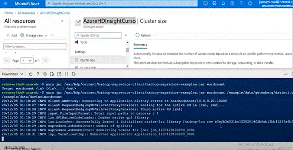Click the resource menu scrollbar thumb
This screenshot has width=293, height=150.
tap(128, 50)
